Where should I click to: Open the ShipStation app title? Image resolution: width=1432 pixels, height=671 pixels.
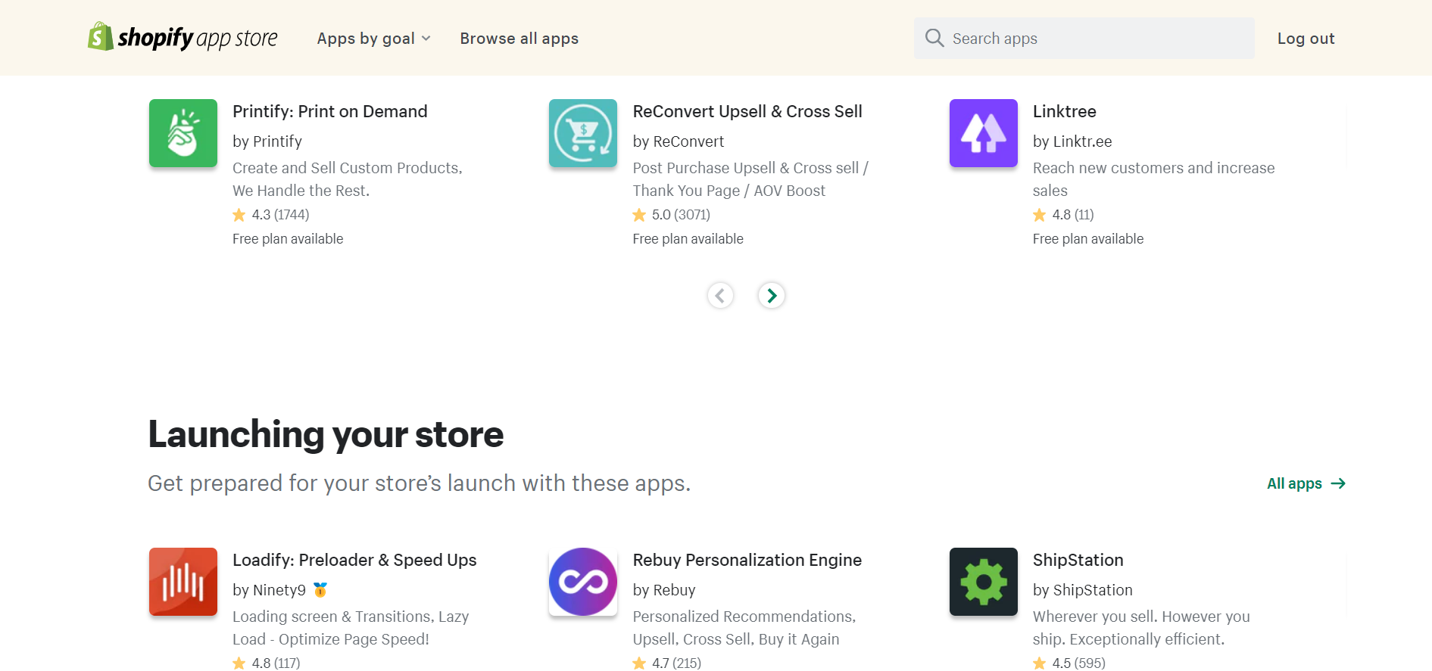tap(1078, 560)
